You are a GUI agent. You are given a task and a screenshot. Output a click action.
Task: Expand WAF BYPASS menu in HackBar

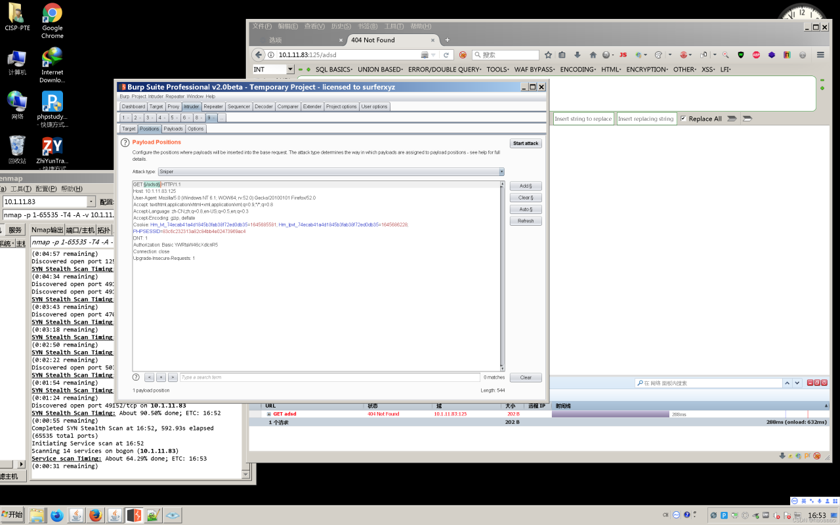(x=535, y=70)
